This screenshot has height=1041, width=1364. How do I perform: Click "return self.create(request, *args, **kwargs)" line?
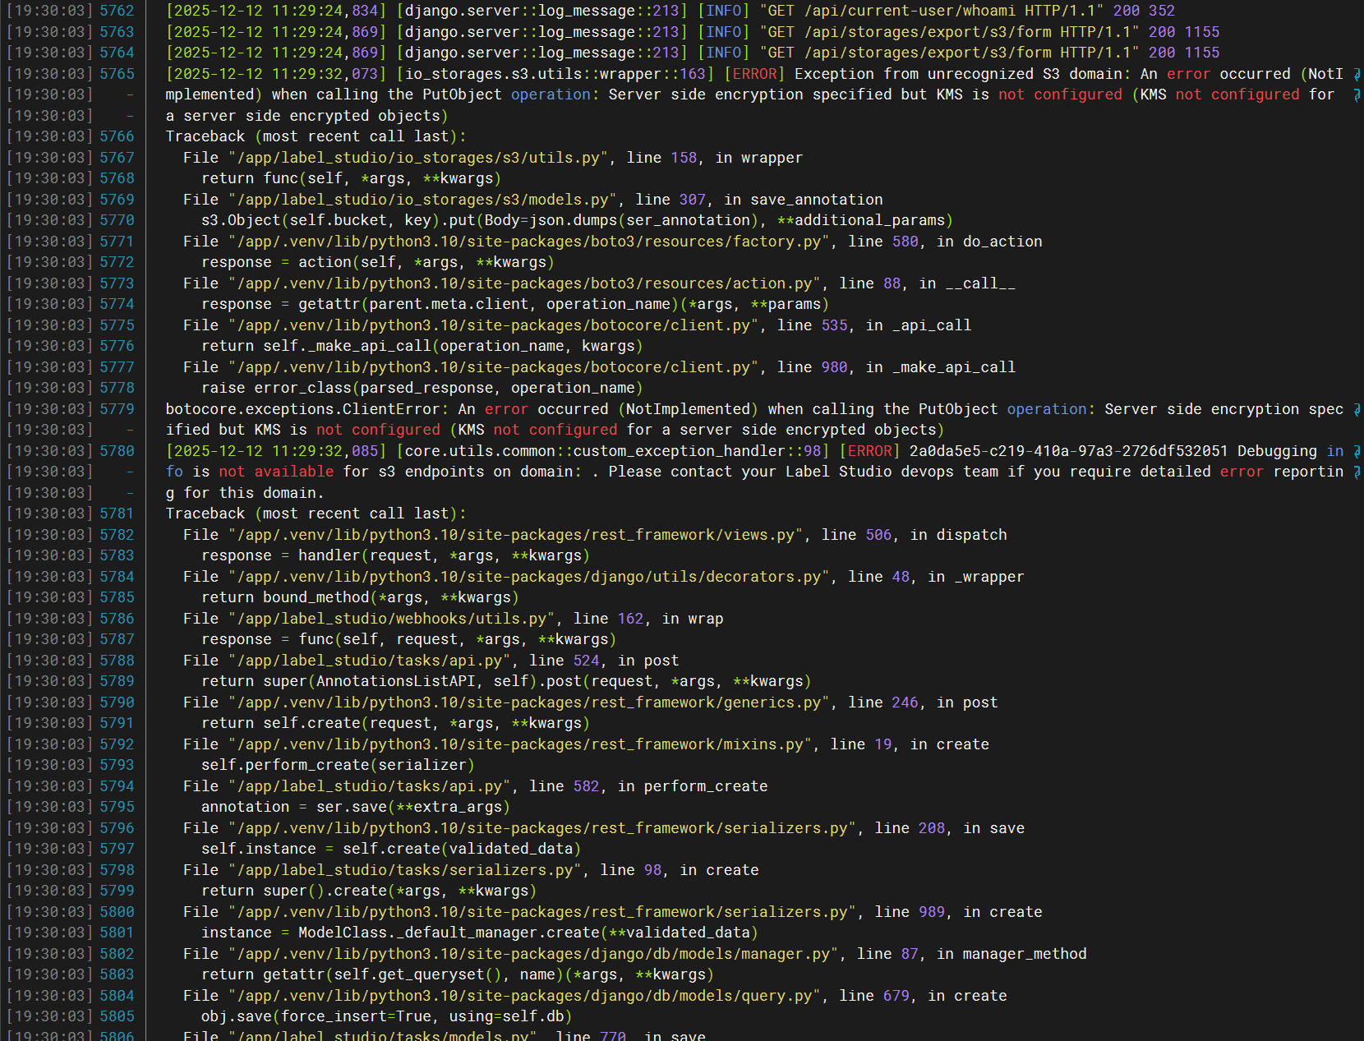tap(396, 723)
